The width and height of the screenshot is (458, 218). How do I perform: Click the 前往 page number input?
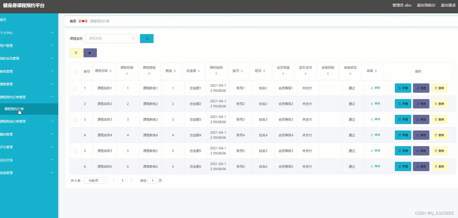tap(153, 181)
